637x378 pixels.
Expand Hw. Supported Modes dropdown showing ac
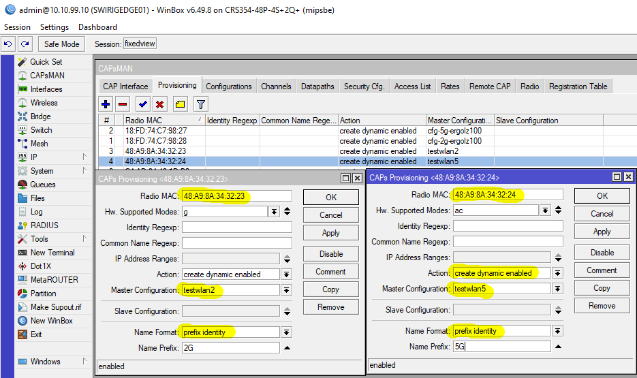[x=545, y=211]
